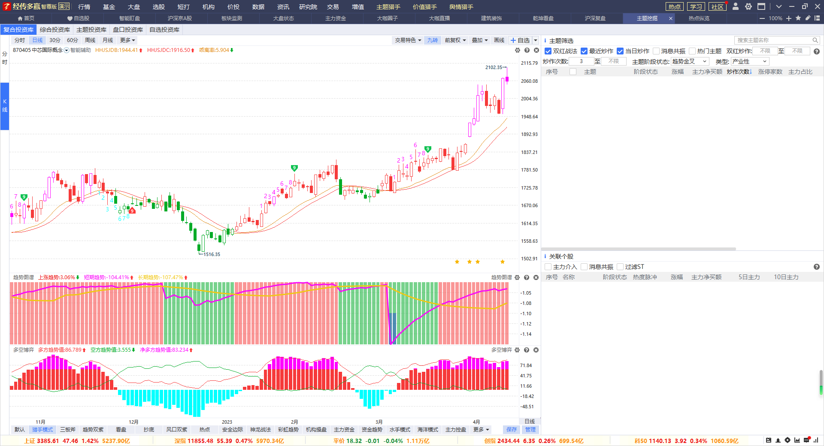Enable 消息共振 in 主题筛选

pyautogui.click(x=656, y=51)
